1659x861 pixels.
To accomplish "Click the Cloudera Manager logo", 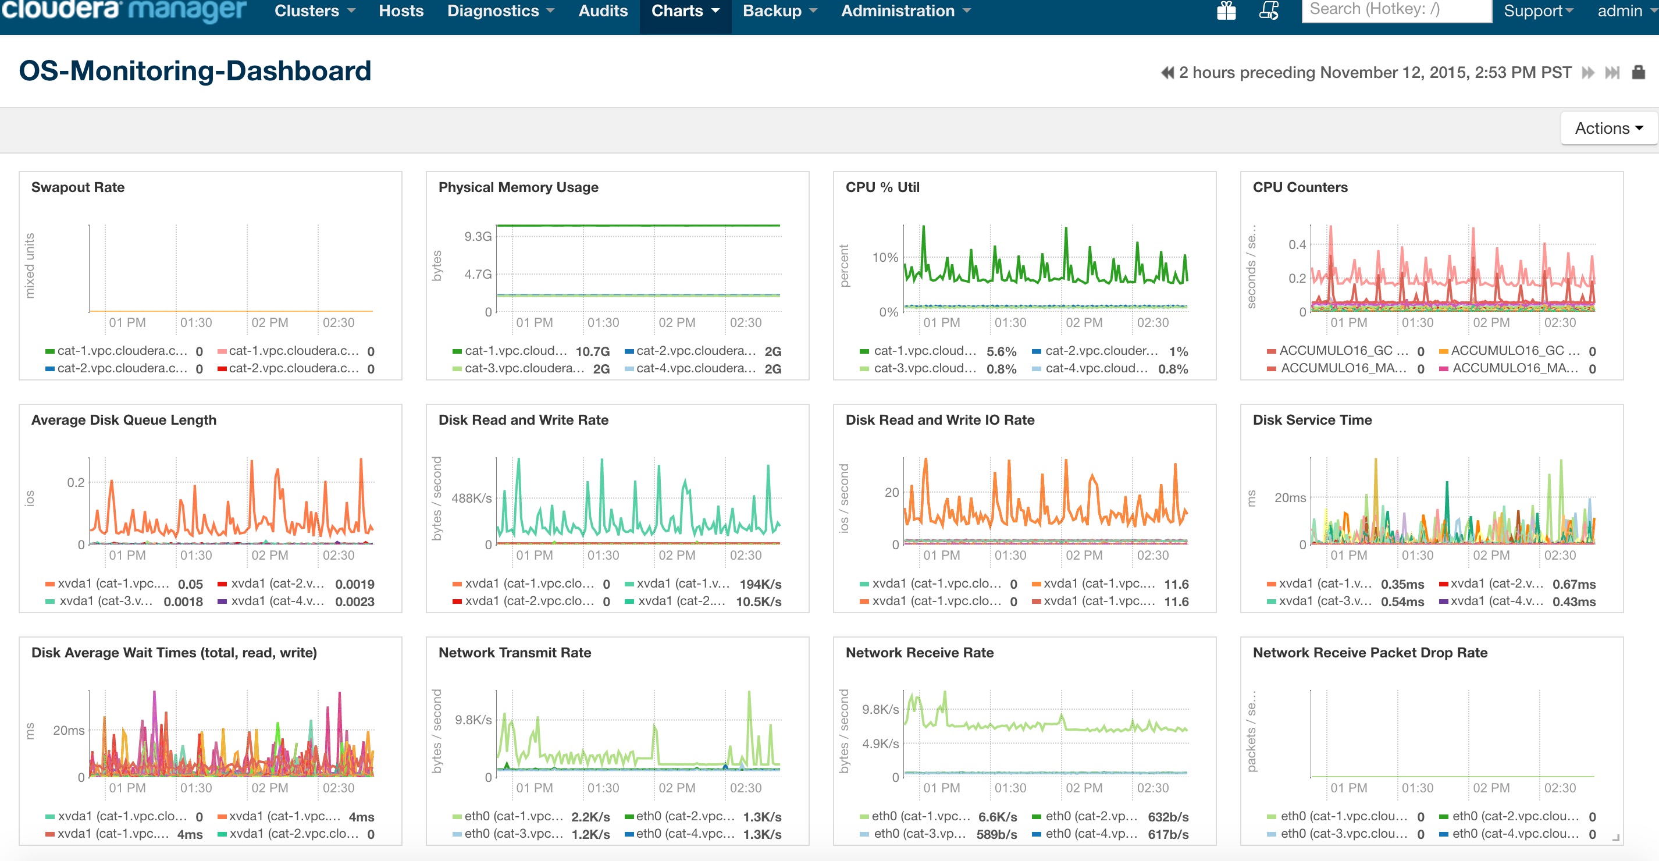I will pos(123,10).
